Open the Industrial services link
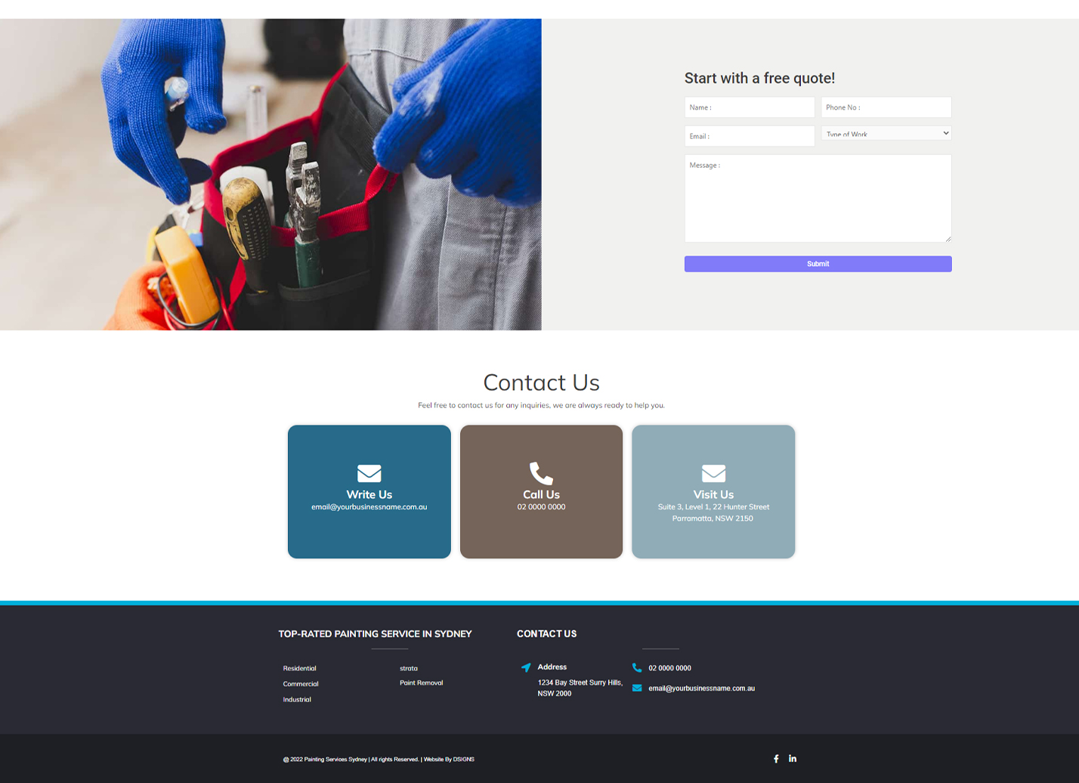The width and height of the screenshot is (1079, 783). (297, 699)
